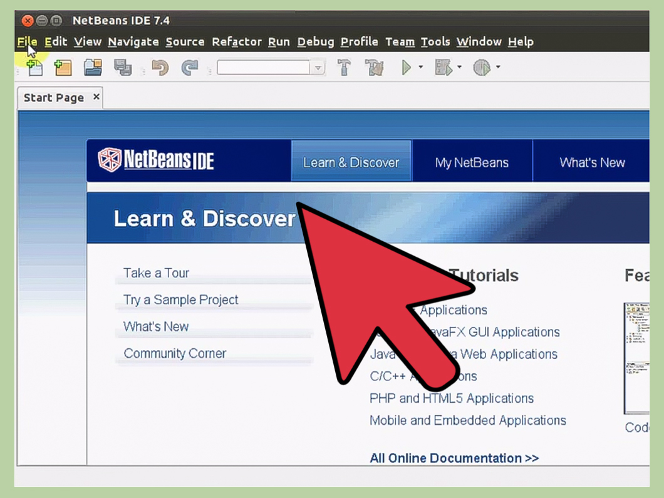Image resolution: width=664 pixels, height=498 pixels.
Task: Open the View menu
Action: [x=88, y=41]
